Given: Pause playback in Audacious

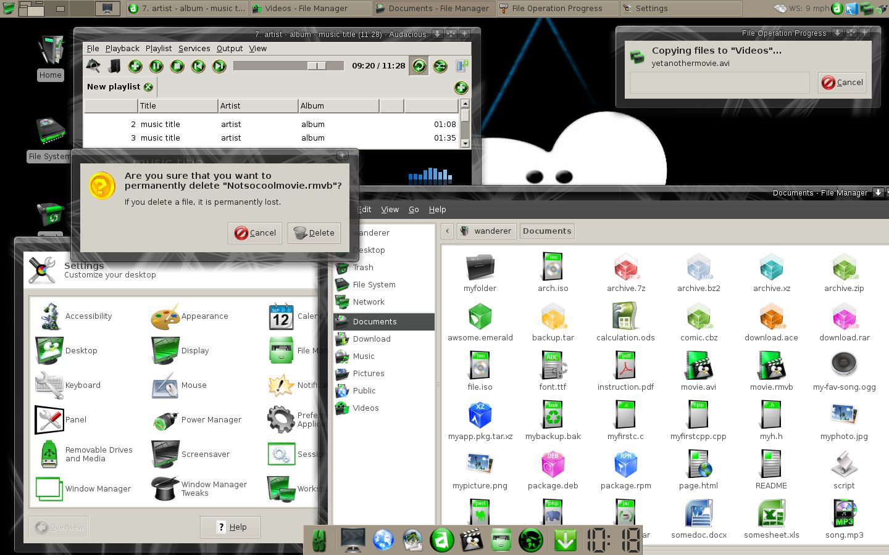Looking at the screenshot, I should click(156, 66).
